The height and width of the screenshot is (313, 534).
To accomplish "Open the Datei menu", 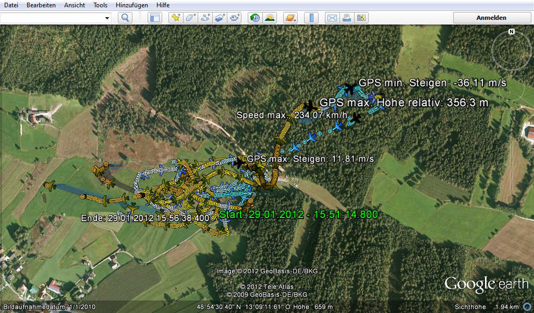I will (11, 5).
